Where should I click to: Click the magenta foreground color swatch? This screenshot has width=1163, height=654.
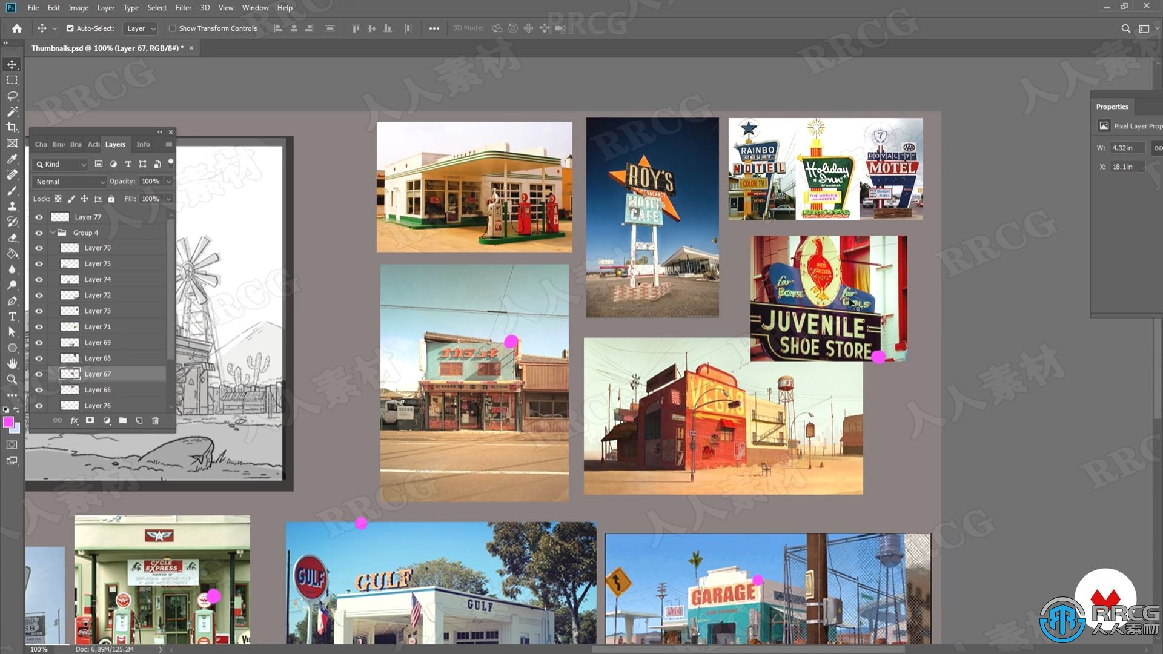point(8,422)
